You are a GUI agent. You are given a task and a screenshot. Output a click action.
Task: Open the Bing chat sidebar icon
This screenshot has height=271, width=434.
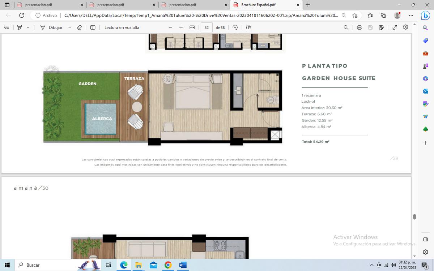click(x=425, y=16)
